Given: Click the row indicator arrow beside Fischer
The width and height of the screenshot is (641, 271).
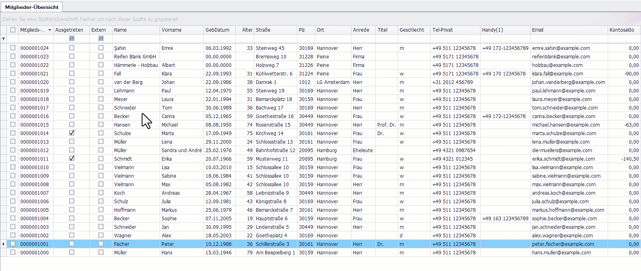Looking at the screenshot, I should [x=4, y=244].
